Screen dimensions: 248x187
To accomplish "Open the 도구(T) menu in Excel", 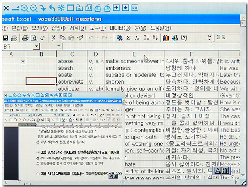I will tap(98, 28).
